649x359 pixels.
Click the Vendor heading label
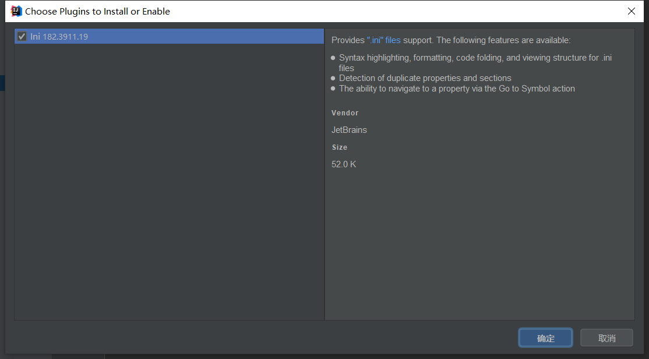click(x=345, y=113)
